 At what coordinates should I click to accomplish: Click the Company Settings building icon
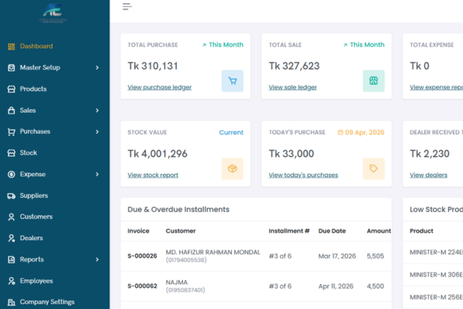(12, 302)
